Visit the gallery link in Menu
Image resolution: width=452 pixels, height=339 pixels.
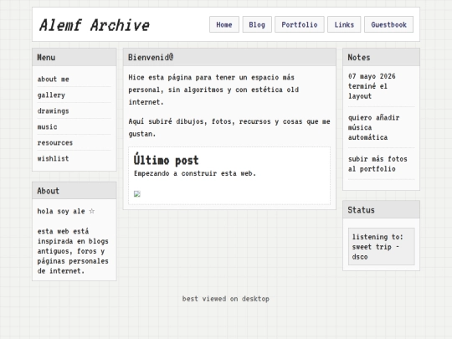click(x=51, y=95)
